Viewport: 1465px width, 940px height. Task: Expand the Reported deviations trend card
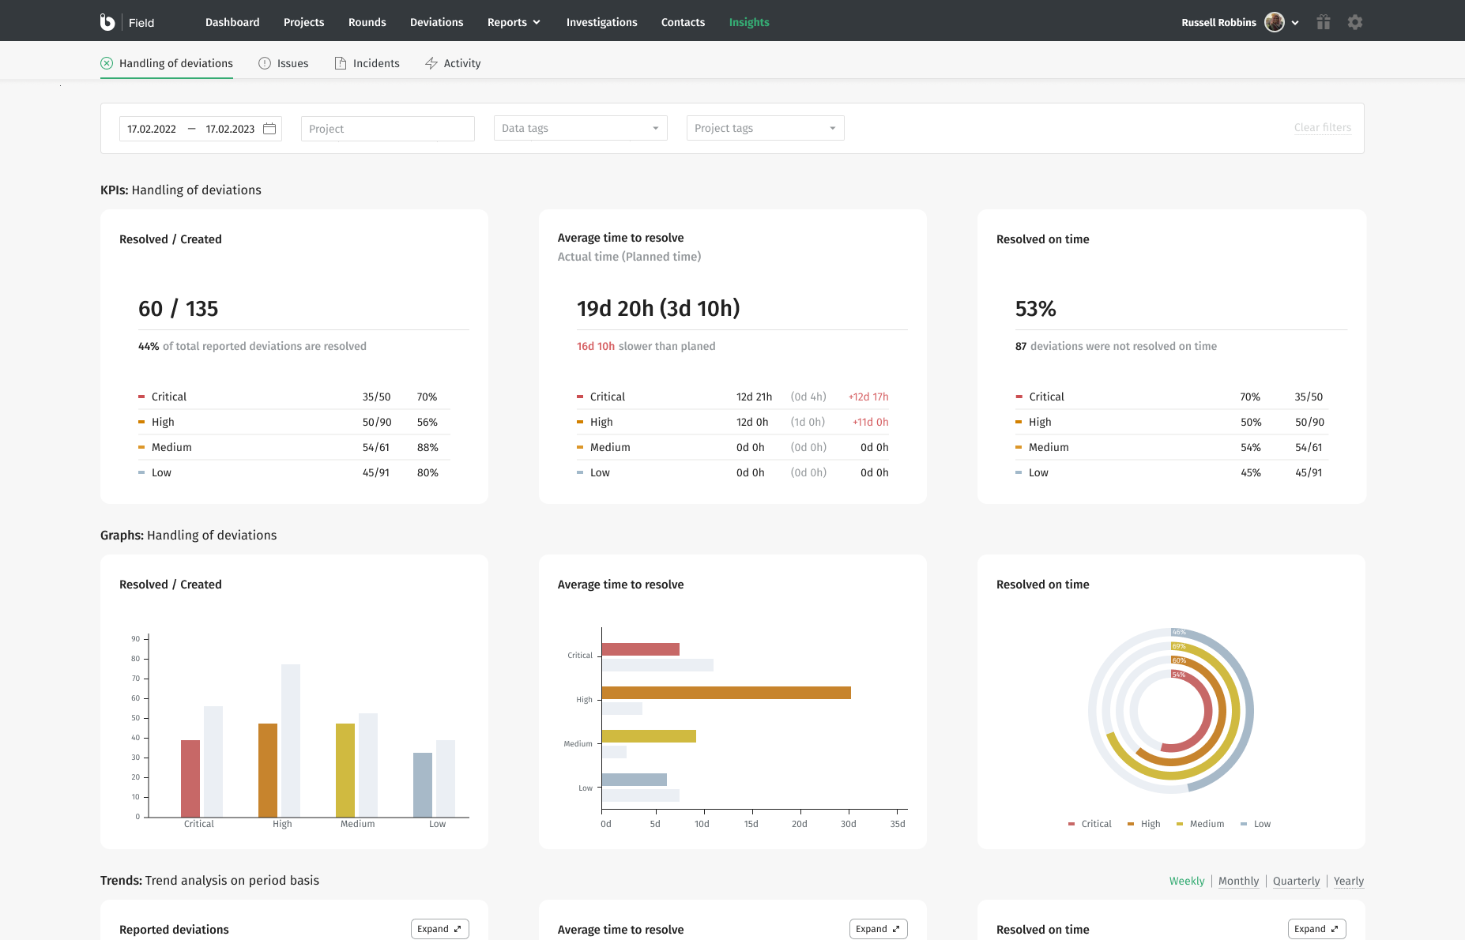click(440, 929)
